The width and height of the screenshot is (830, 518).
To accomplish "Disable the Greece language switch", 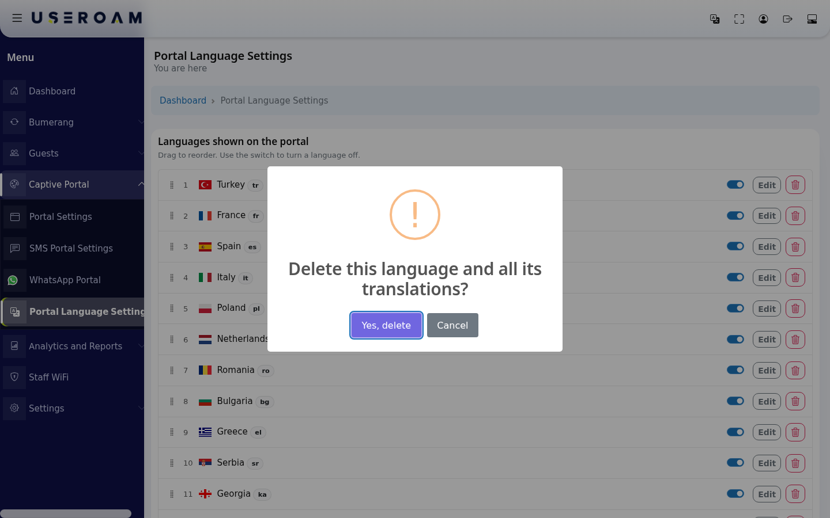I will [735, 432].
